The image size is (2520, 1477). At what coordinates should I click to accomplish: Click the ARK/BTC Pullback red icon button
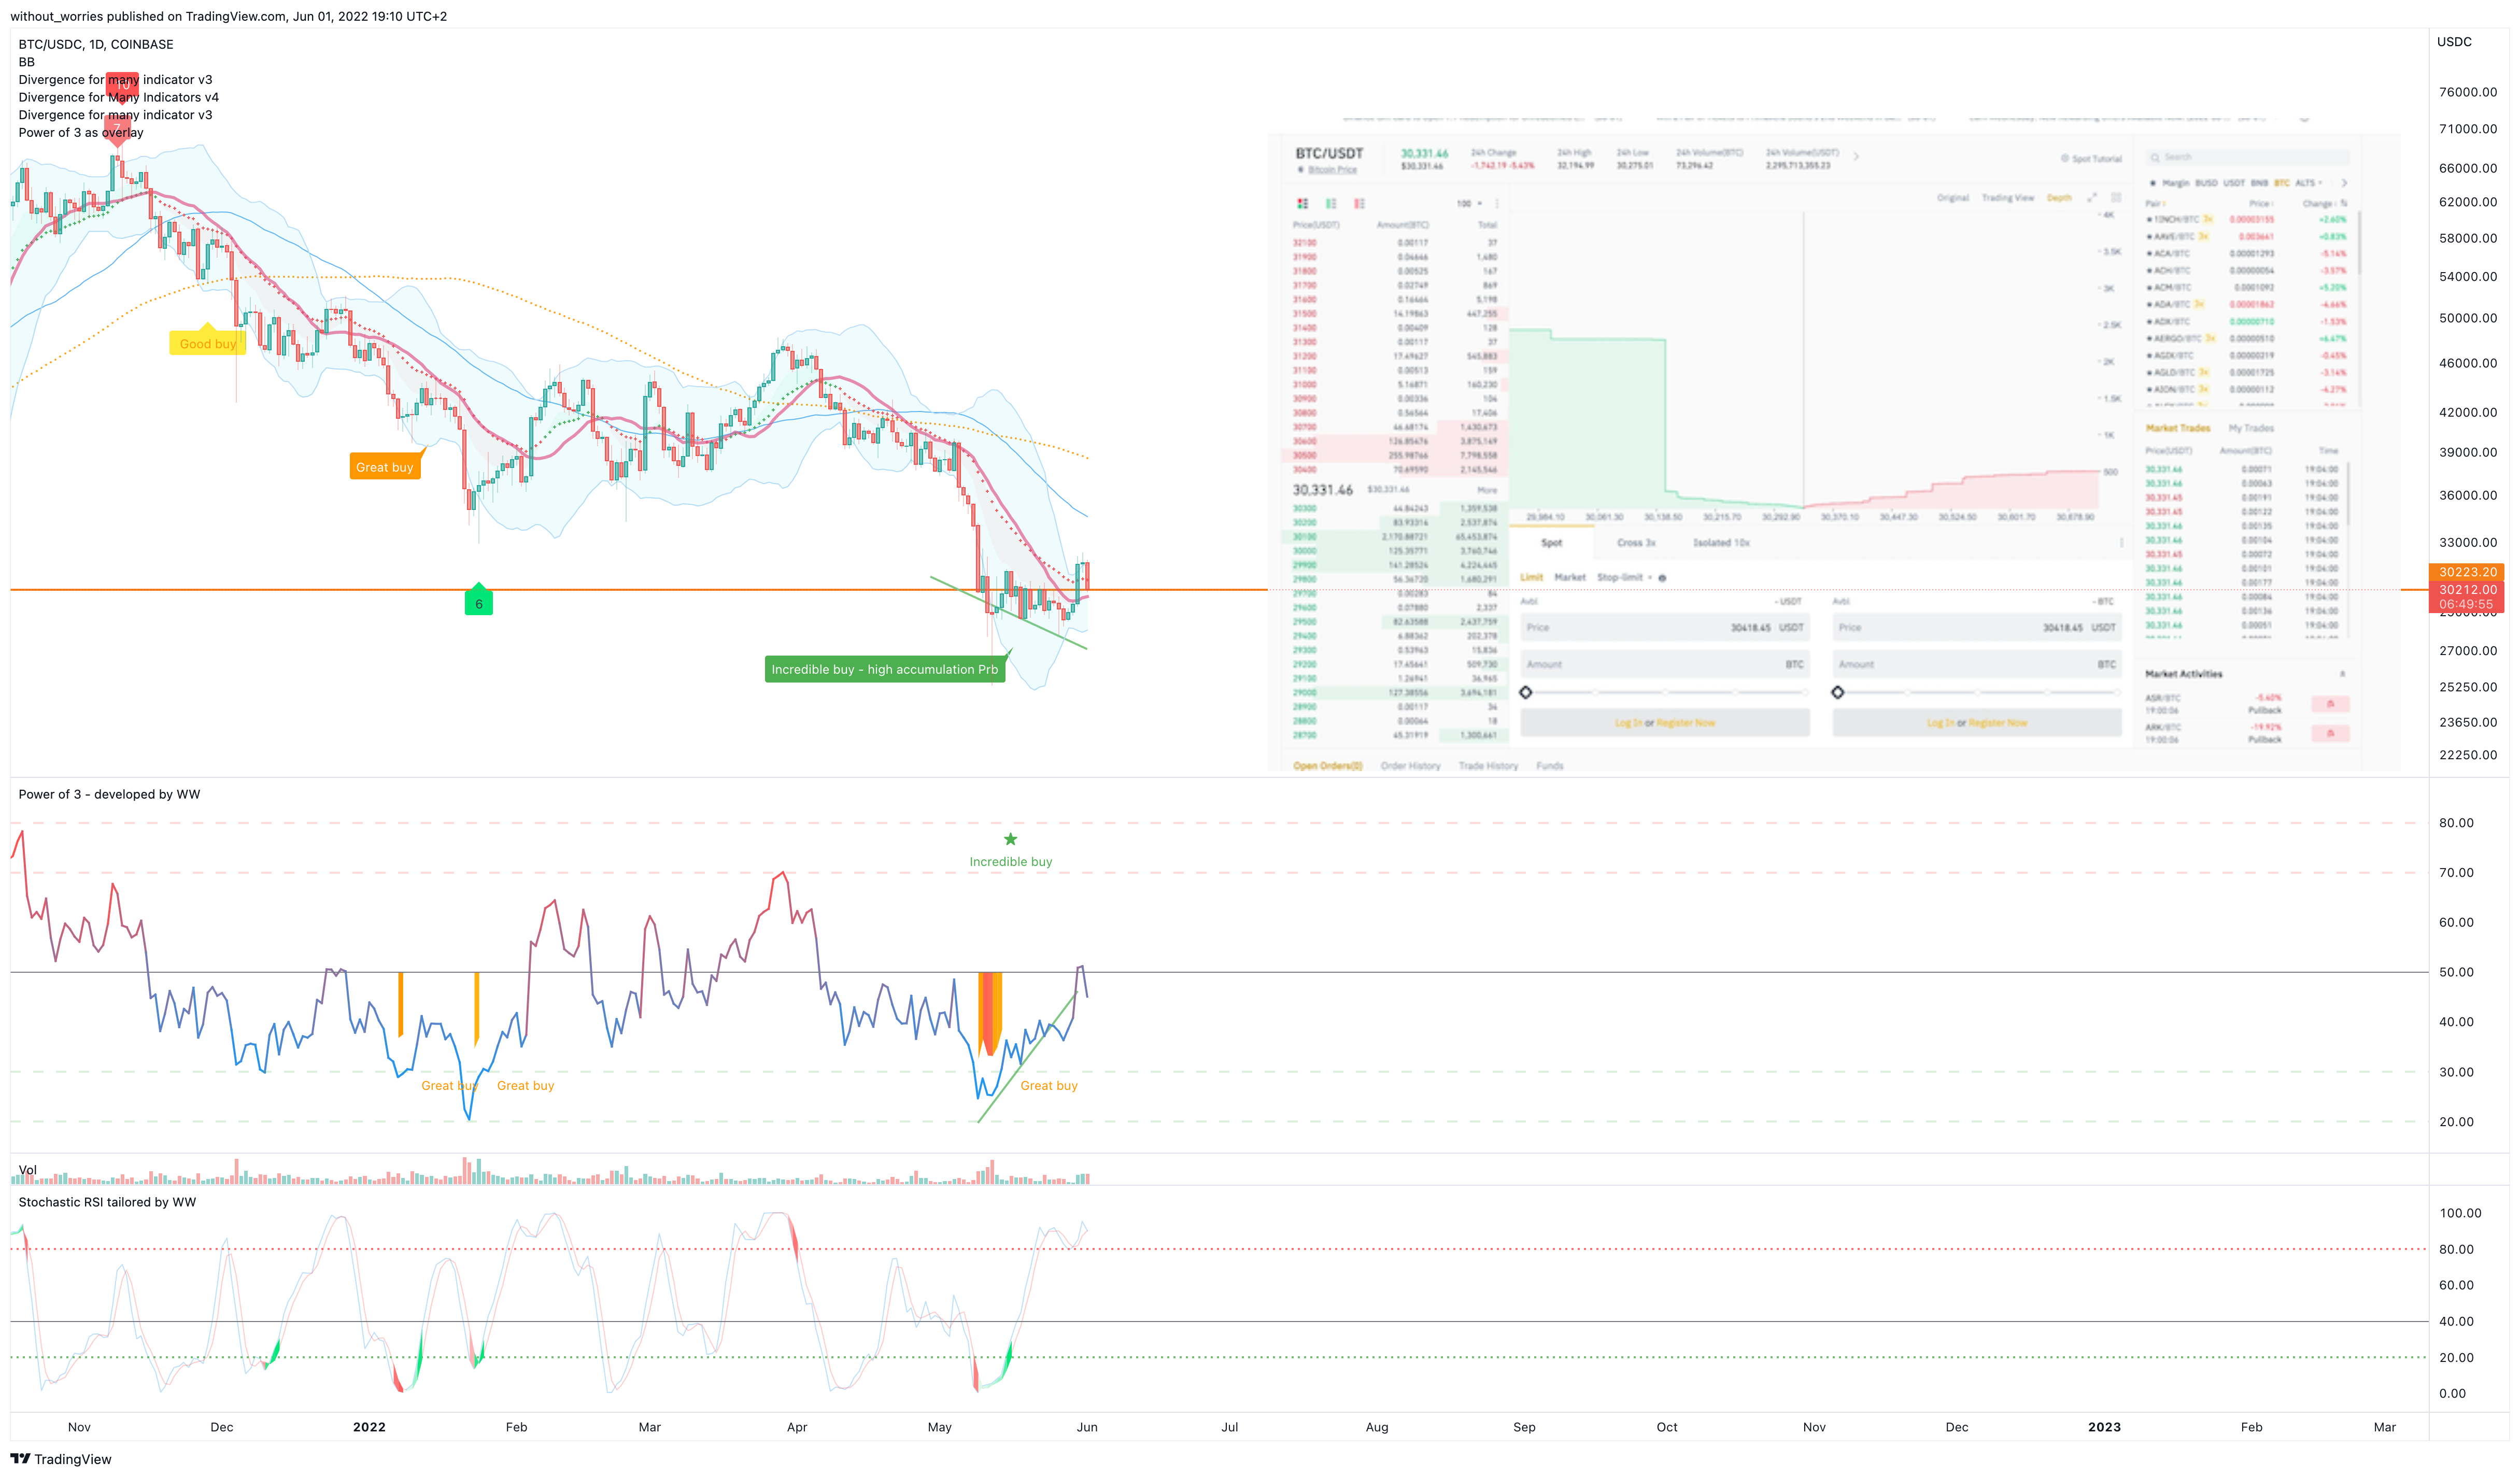tap(2330, 733)
